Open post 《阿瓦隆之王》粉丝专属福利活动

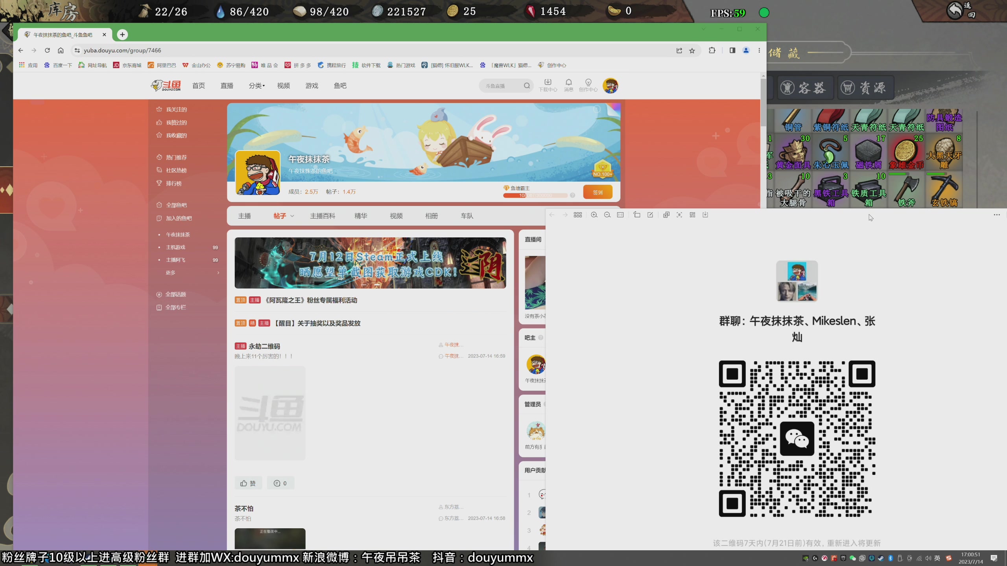(311, 300)
